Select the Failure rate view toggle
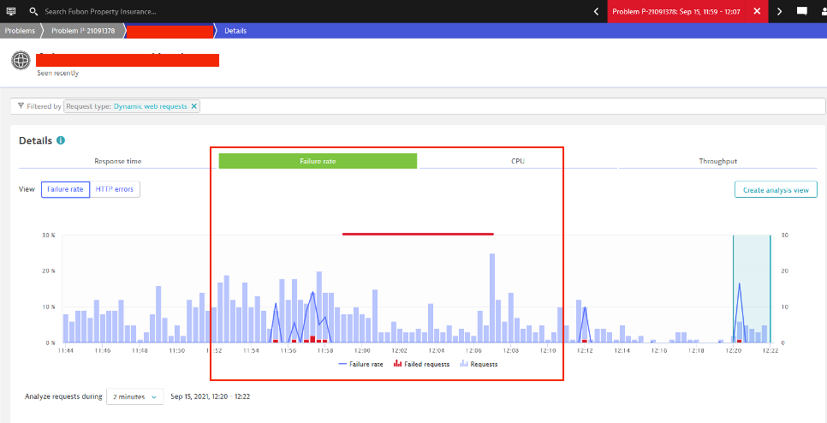This screenshot has width=827, height=423. (65, 189)
